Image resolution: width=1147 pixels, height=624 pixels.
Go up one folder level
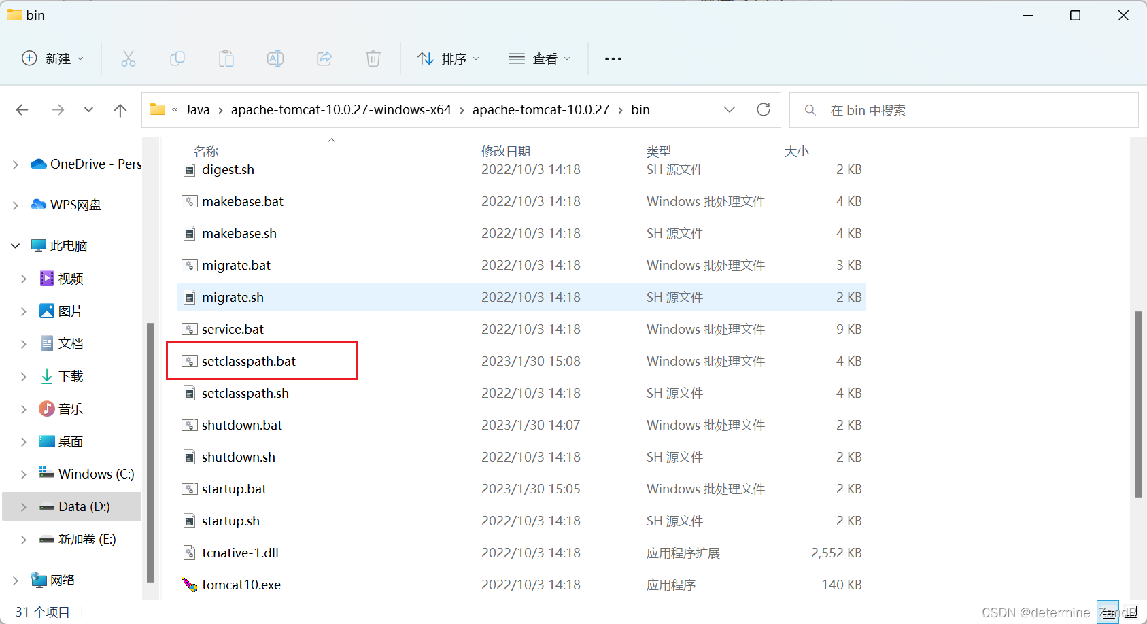[120, 110]
